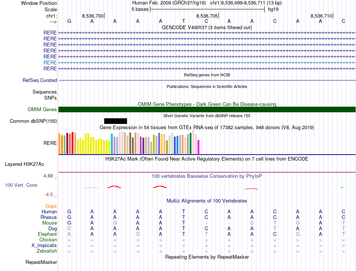Open GENCODE V49lift37 track title
The width and height of the screenshot is (356, 271).
point(206,27)
